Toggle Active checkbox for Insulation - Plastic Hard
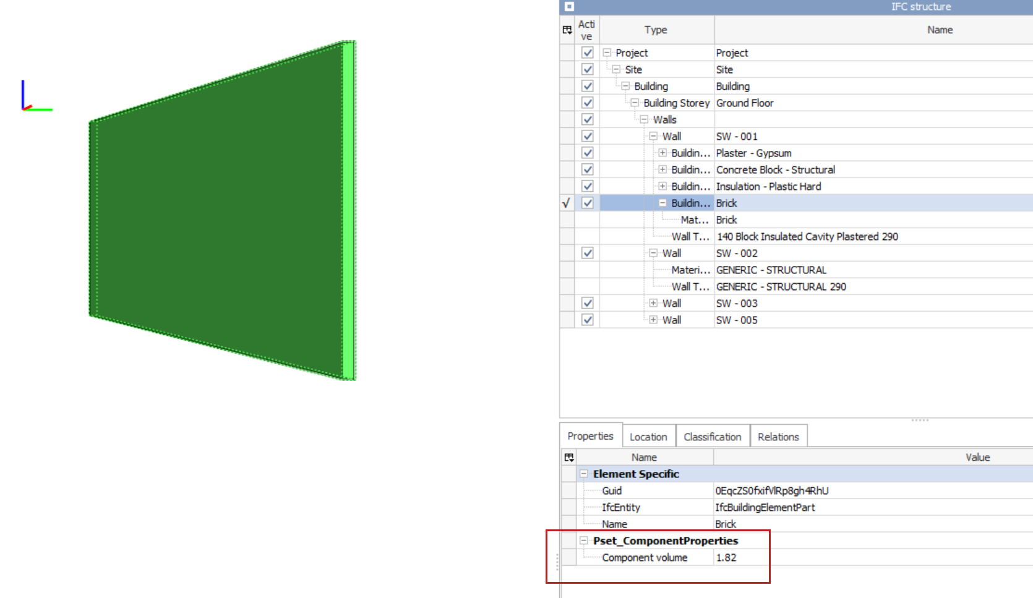Screen dimensions: 1033x598 [x=588, y=186]
